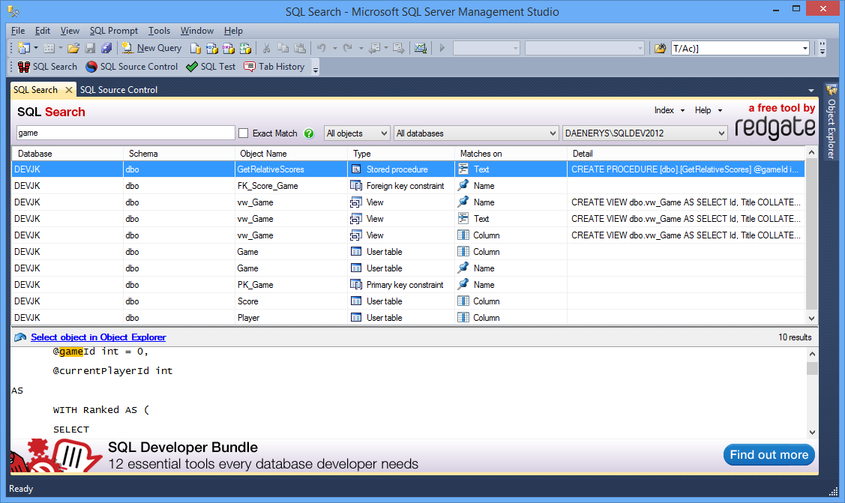Open Tab History from toolbar
Screen dimensions: 845x503
[x=274, y=67]
